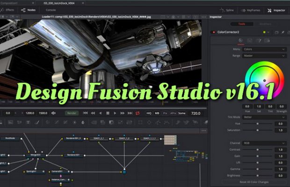
Task: Switch to the Modifiers tab in Inspector
Action: 265,24
